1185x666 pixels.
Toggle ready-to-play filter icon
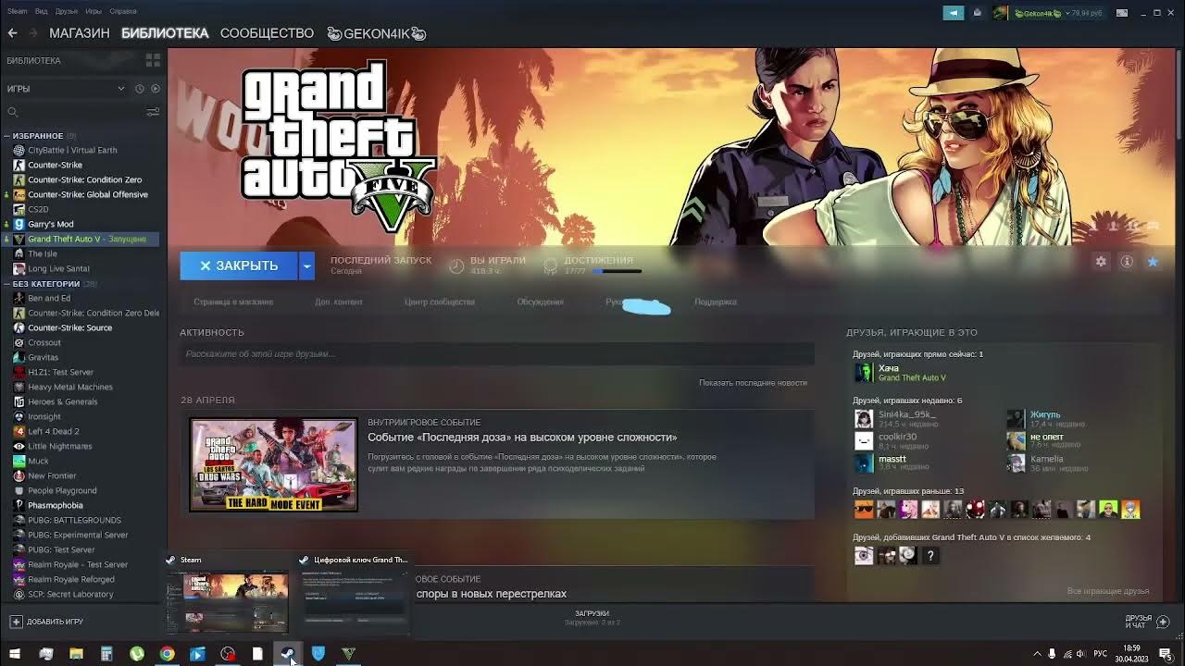coord(155,89)
